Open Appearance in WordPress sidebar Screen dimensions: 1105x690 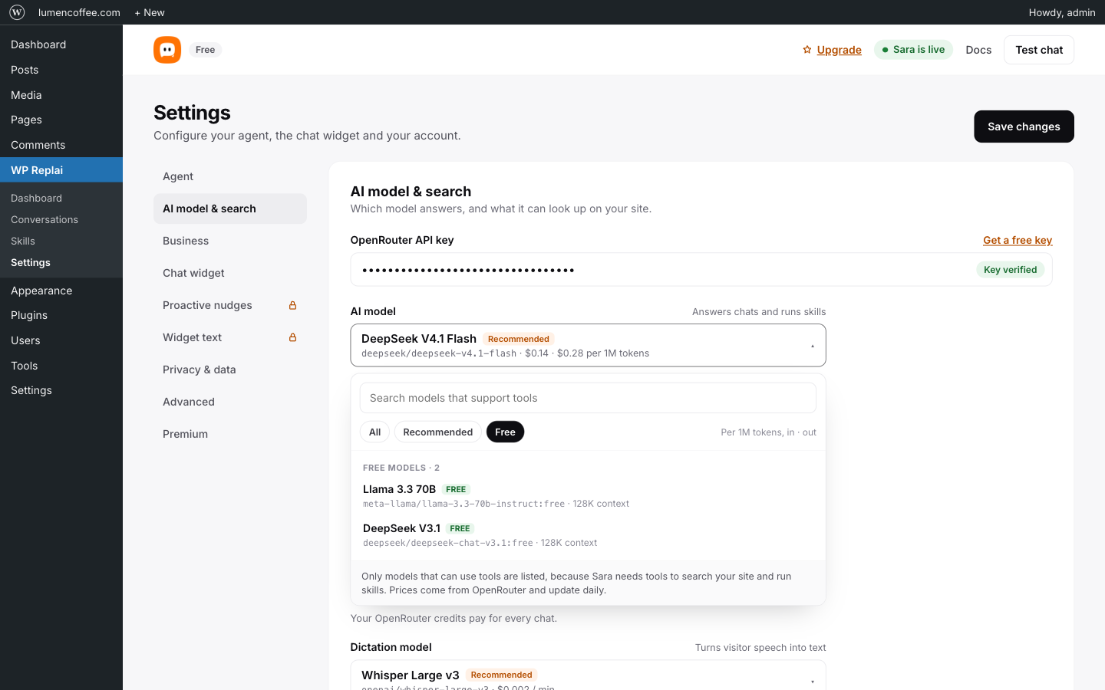coord(61,291)
